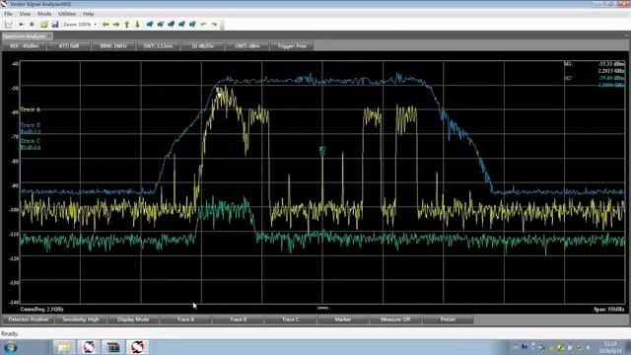Click the green redo arrow icon

(214, 25)
